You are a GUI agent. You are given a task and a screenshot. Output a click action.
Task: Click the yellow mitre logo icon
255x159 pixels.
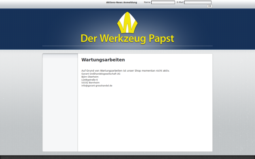127,22
